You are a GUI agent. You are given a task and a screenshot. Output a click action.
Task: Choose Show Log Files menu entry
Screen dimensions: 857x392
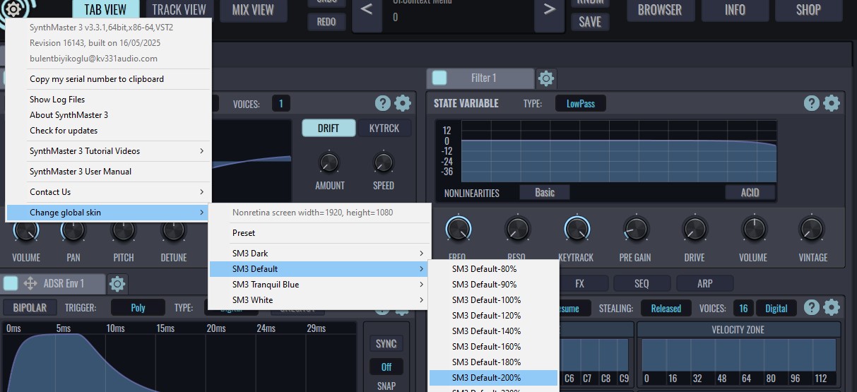pyautogui.click(x=109, y=100)
